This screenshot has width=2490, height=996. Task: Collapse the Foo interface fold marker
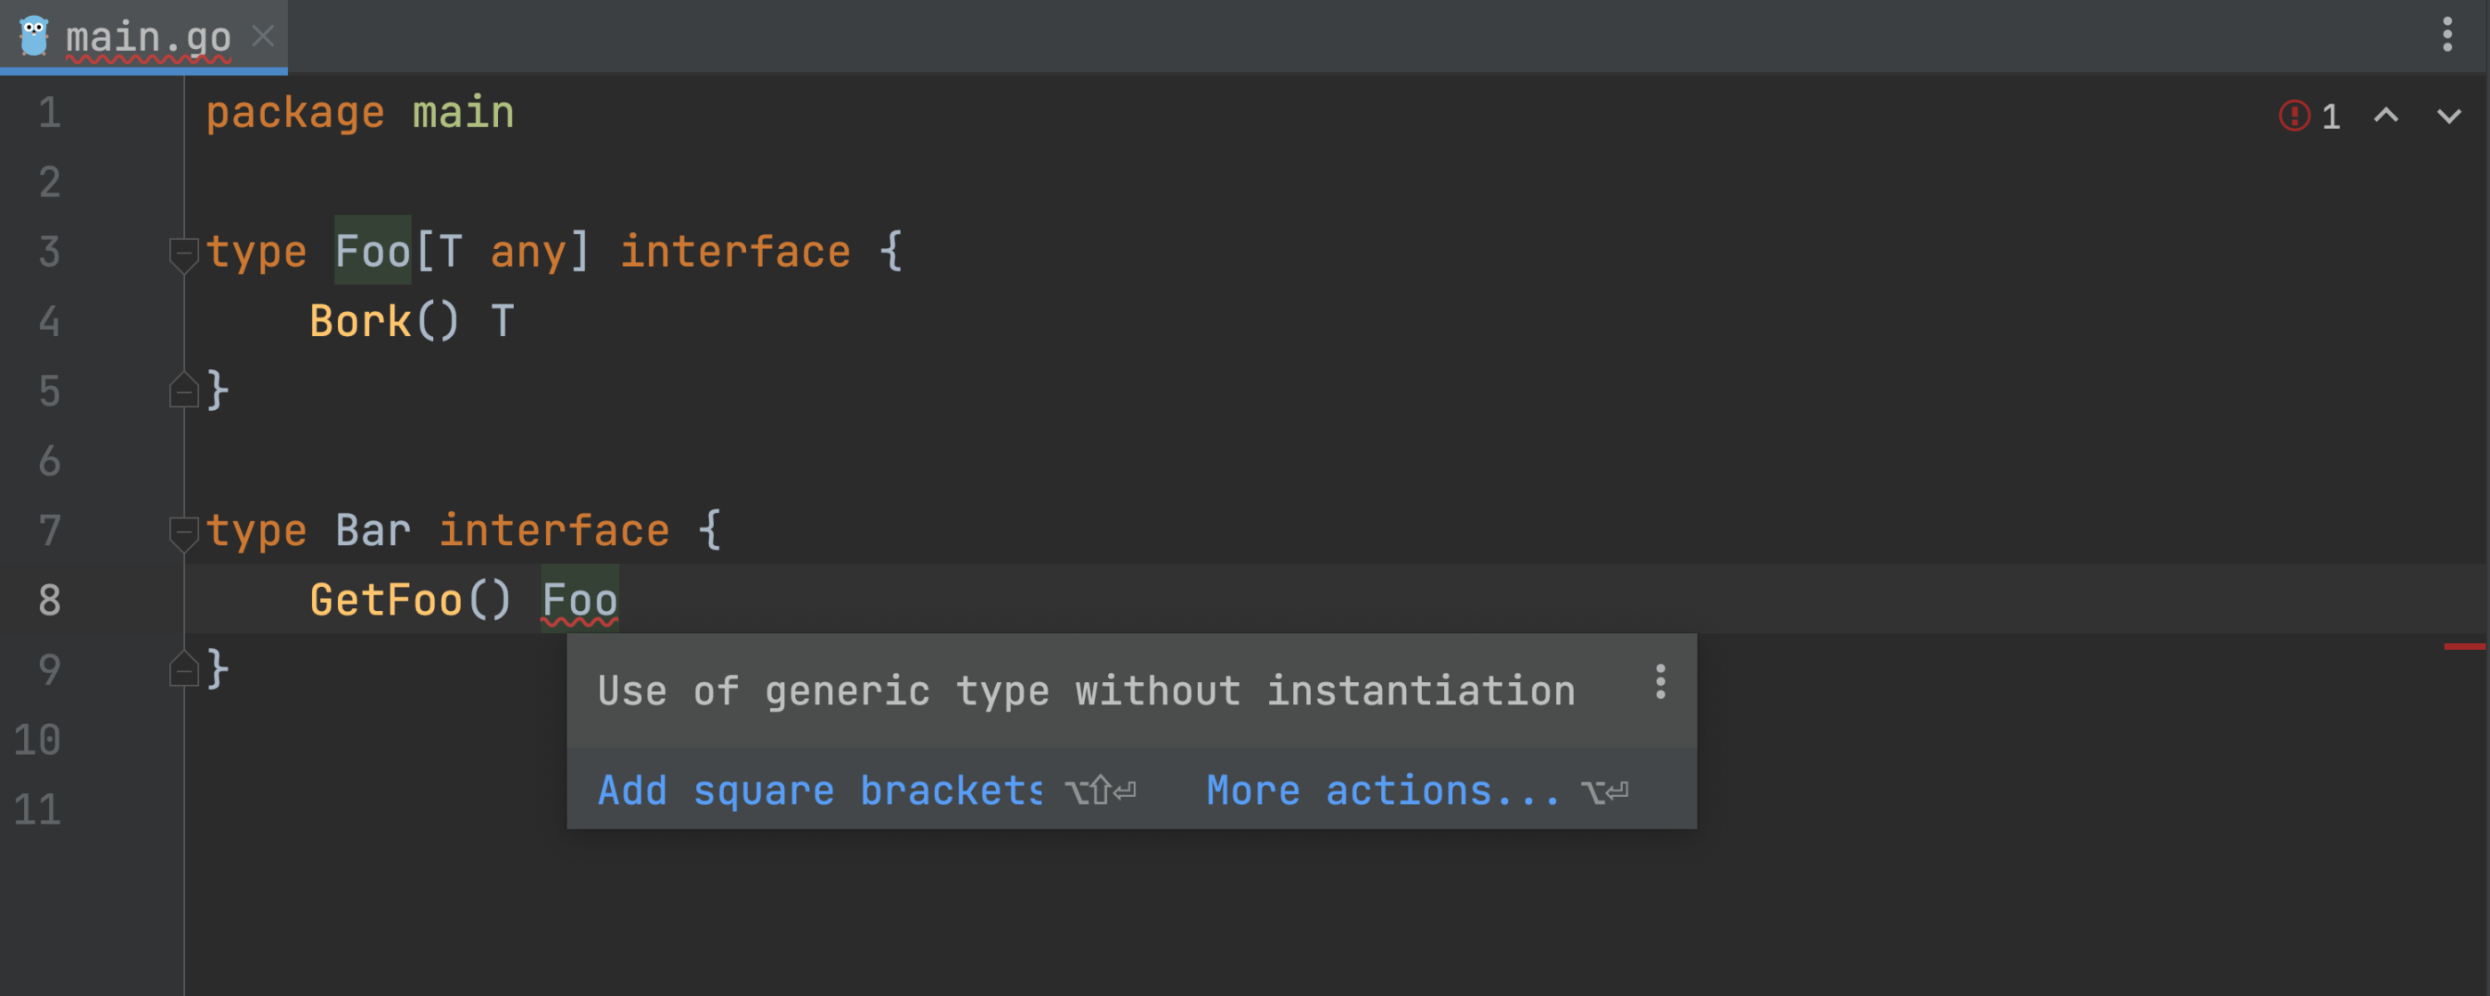pos(182,254)
